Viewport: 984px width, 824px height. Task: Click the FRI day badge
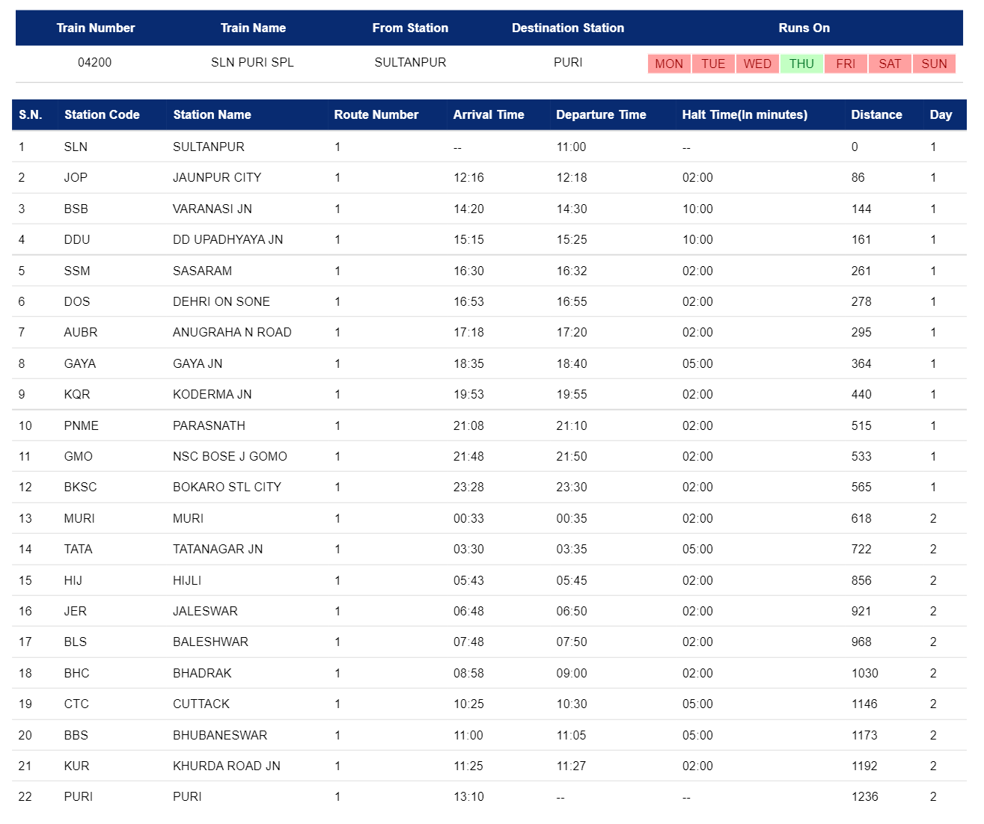846,64
